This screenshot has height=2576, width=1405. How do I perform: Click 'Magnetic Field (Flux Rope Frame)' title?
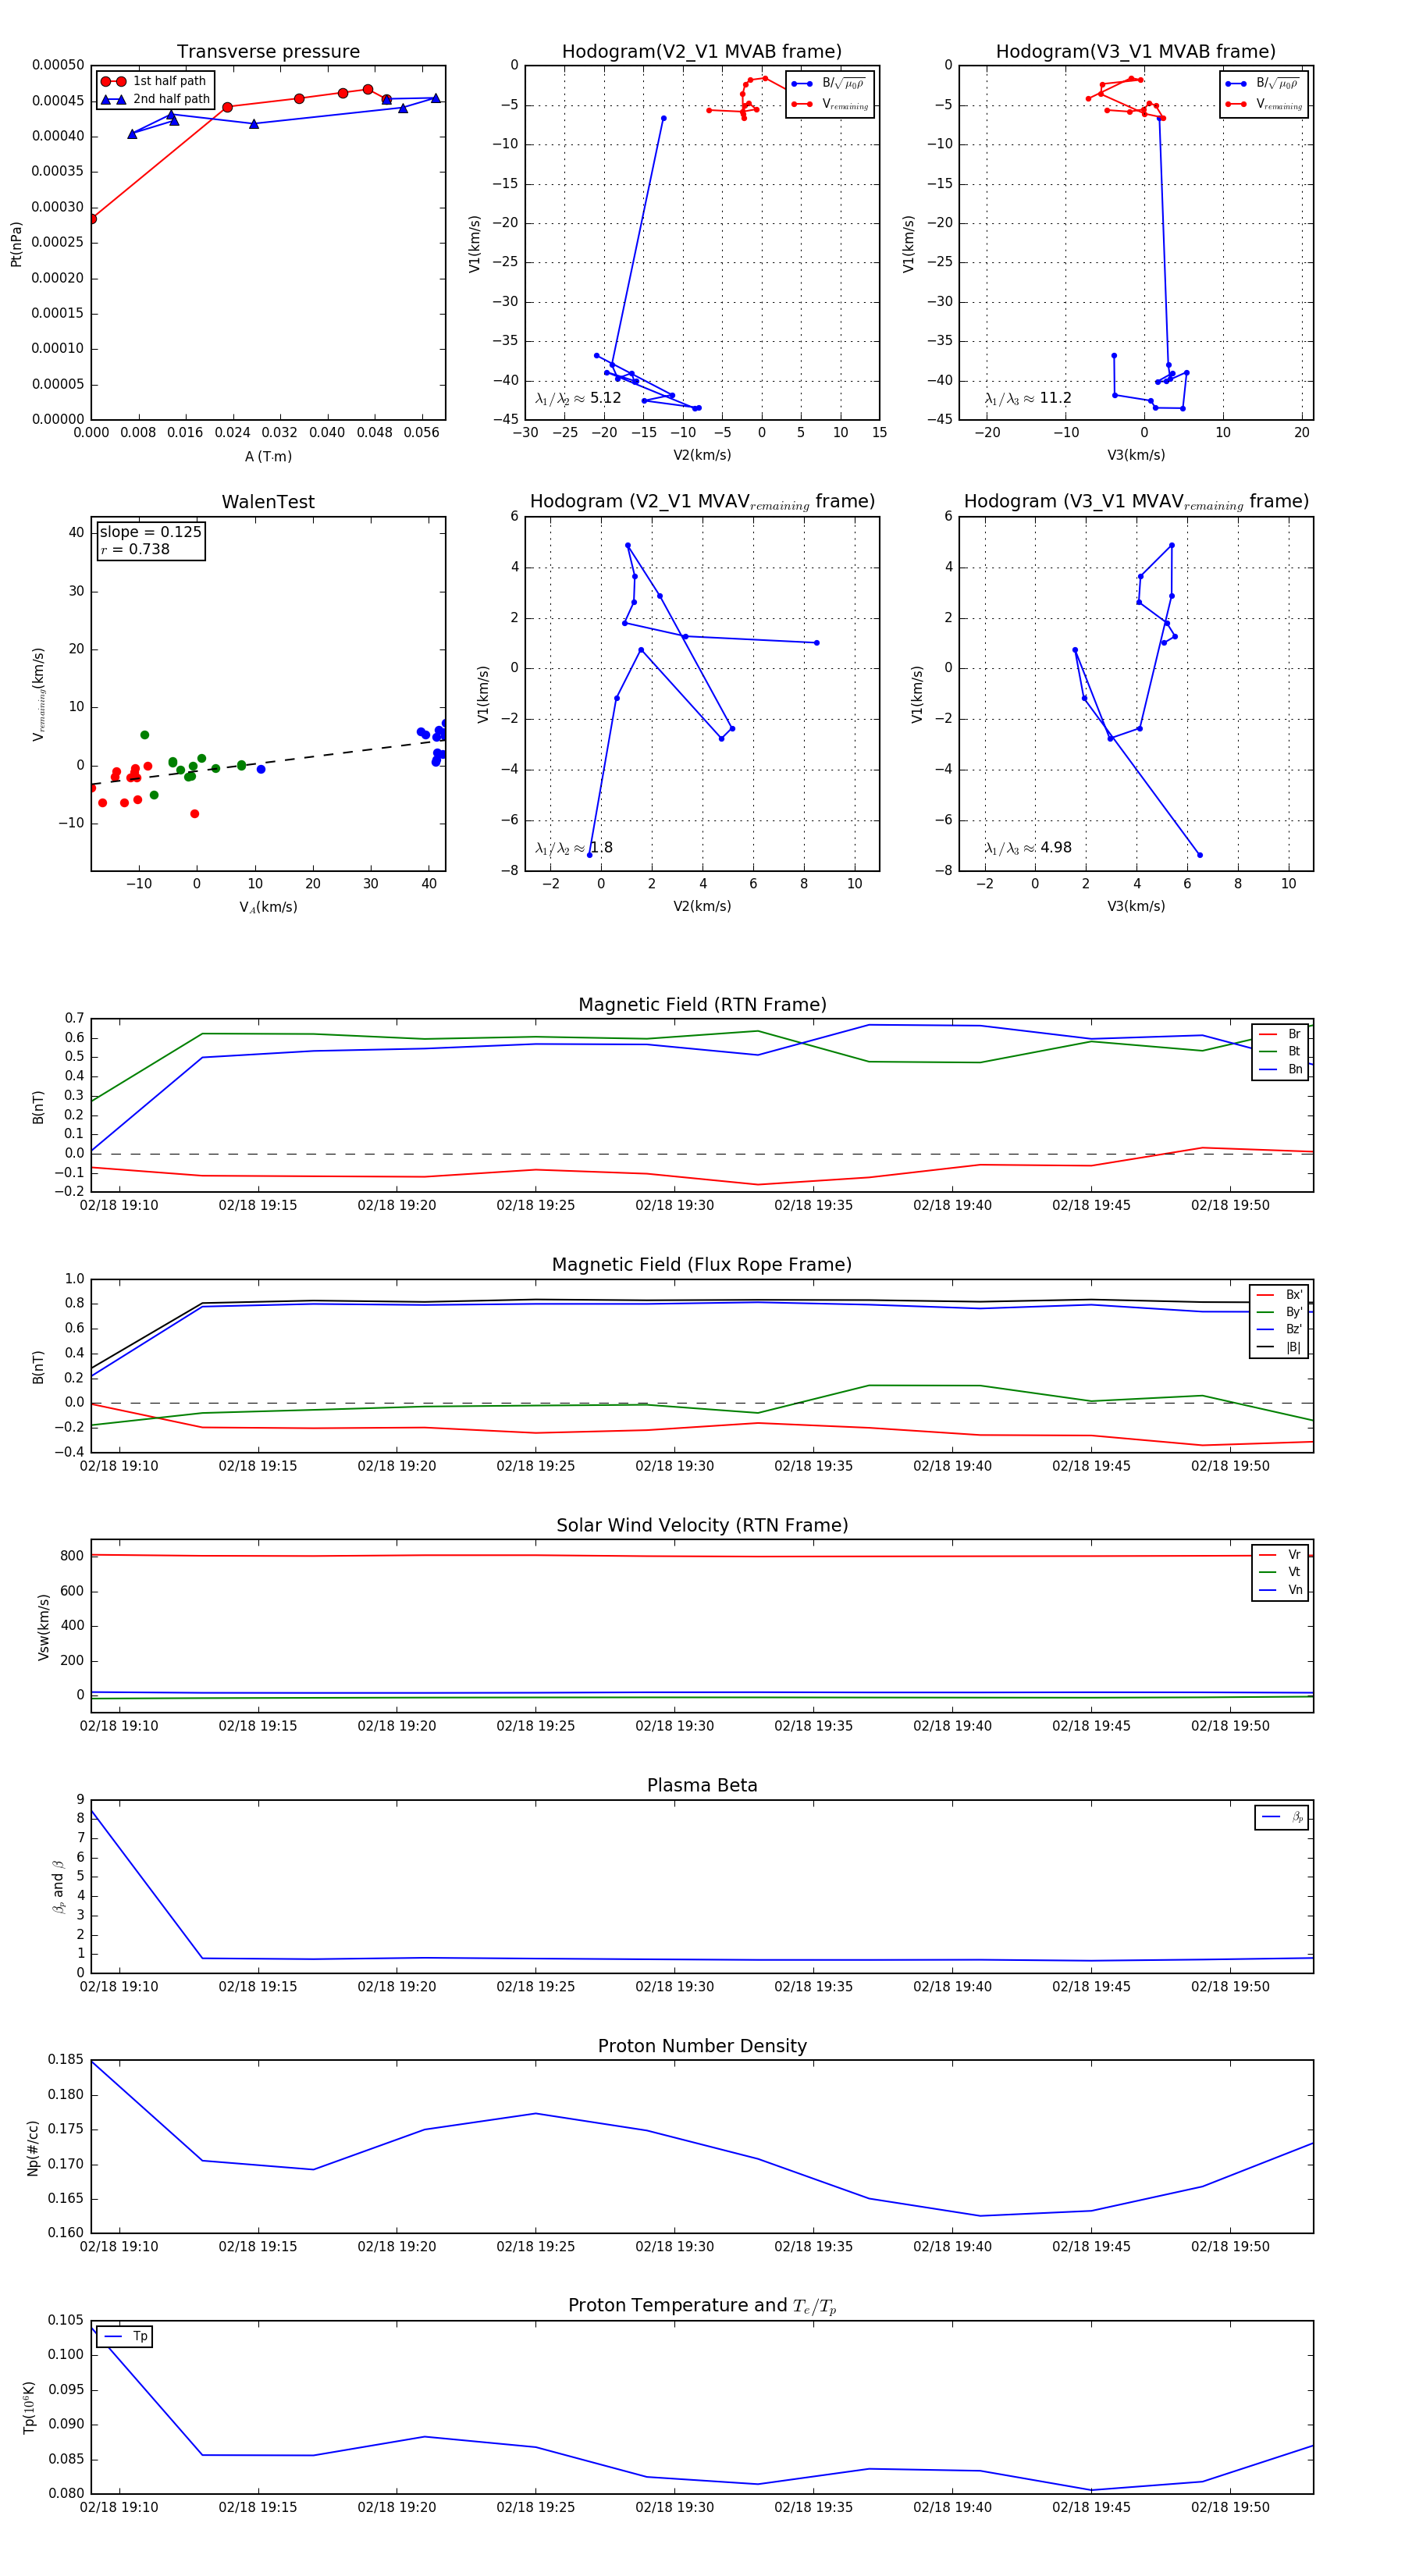click(x=702, y=1265)
